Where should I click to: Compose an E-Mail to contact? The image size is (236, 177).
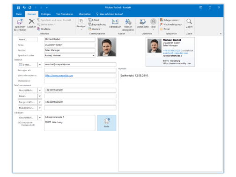click(x=94, y=20)
